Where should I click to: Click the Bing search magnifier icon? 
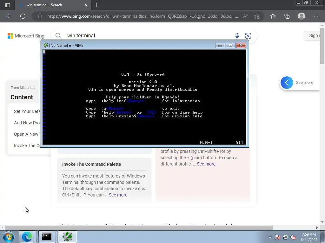click(58, 36)
